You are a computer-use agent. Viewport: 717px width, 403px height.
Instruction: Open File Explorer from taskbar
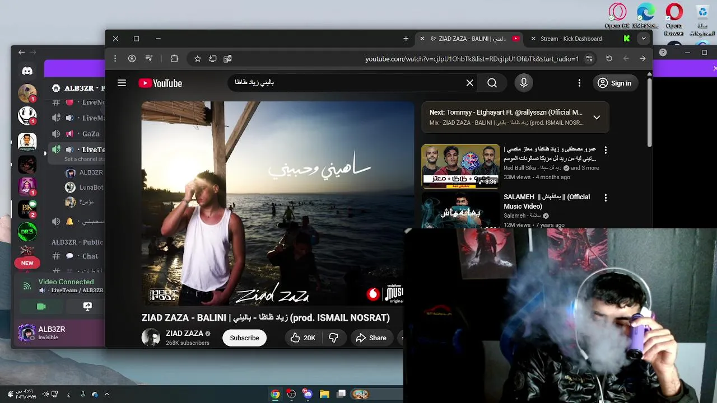324,394
